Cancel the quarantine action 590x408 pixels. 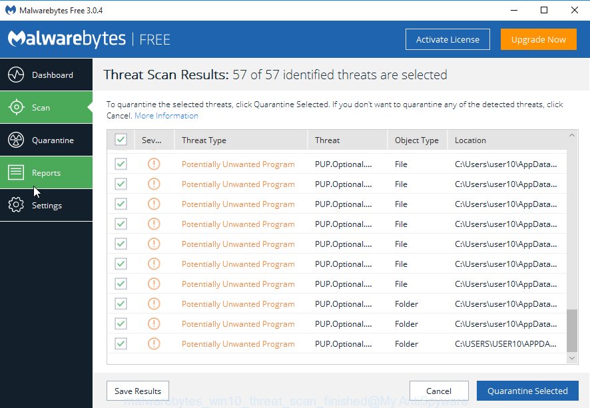[x=439, y=391]
